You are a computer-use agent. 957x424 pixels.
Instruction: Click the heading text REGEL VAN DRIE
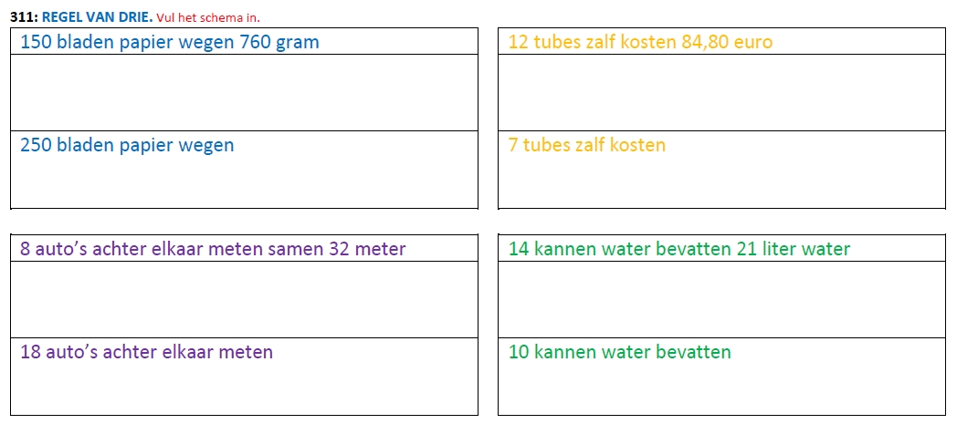coord(97,17)
